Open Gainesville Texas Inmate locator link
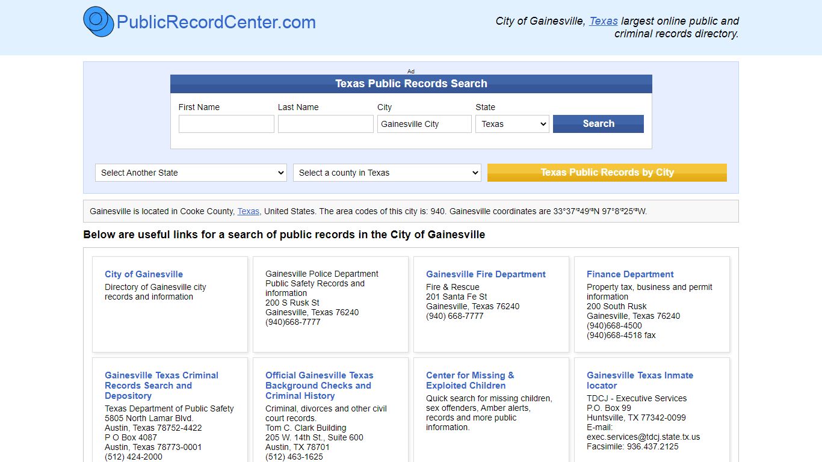The width and height of the screenshot is (822, 462). tap(640, 380)
